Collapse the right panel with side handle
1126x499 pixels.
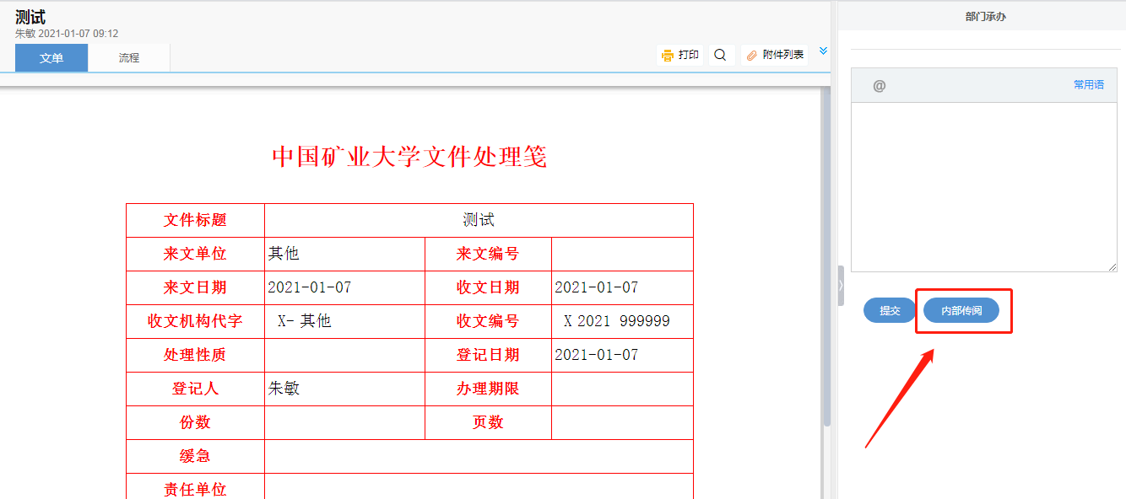[x=841, y=286]
